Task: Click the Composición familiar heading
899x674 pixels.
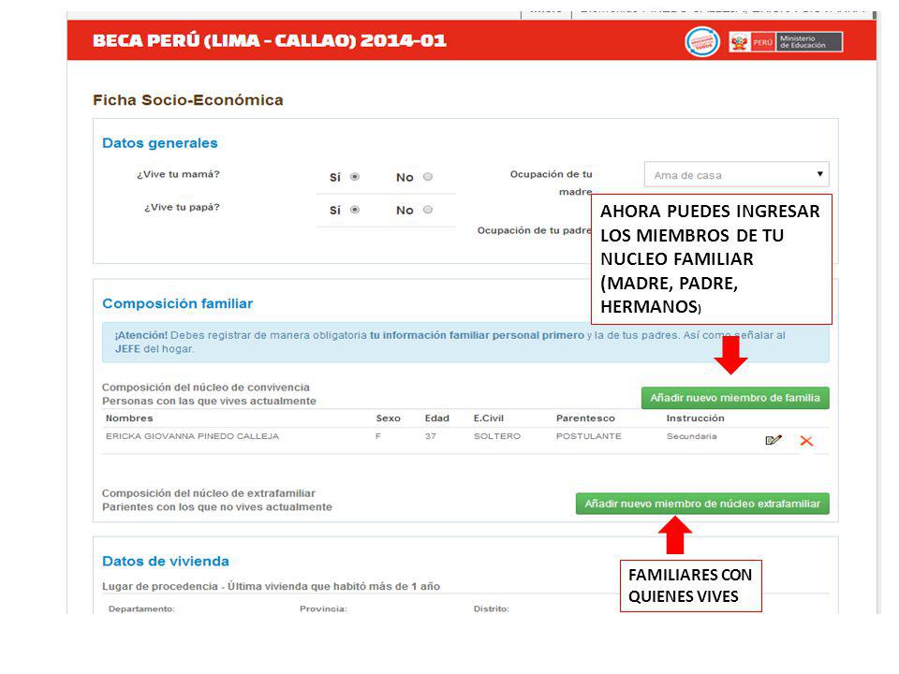Action: (177, 303)
